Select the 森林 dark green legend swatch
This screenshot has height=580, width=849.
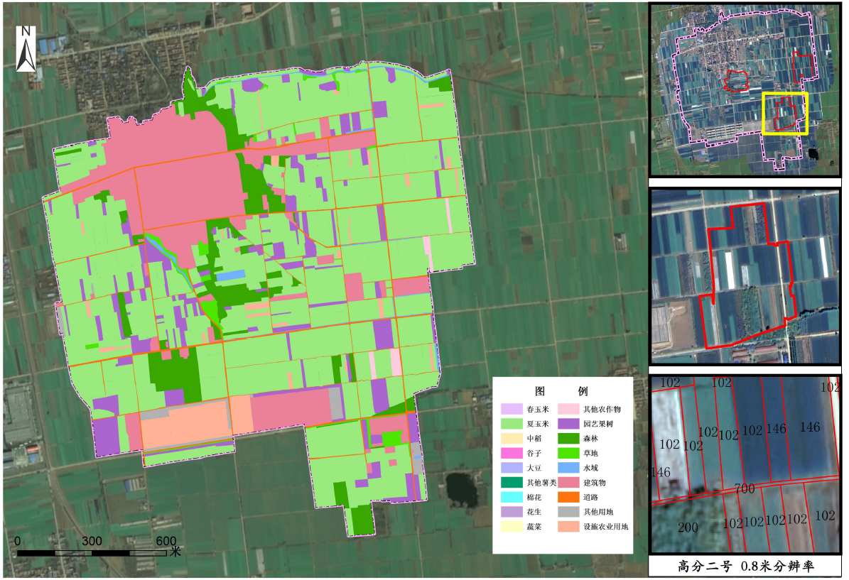568,438
